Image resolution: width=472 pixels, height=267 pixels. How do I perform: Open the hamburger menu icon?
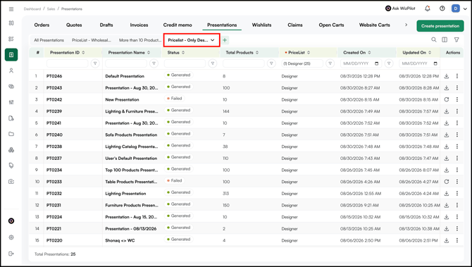point(11,9)
